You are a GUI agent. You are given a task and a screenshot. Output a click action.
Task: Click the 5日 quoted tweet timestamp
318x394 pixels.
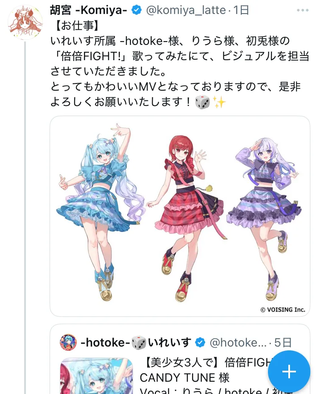click(x=283, y=342)
